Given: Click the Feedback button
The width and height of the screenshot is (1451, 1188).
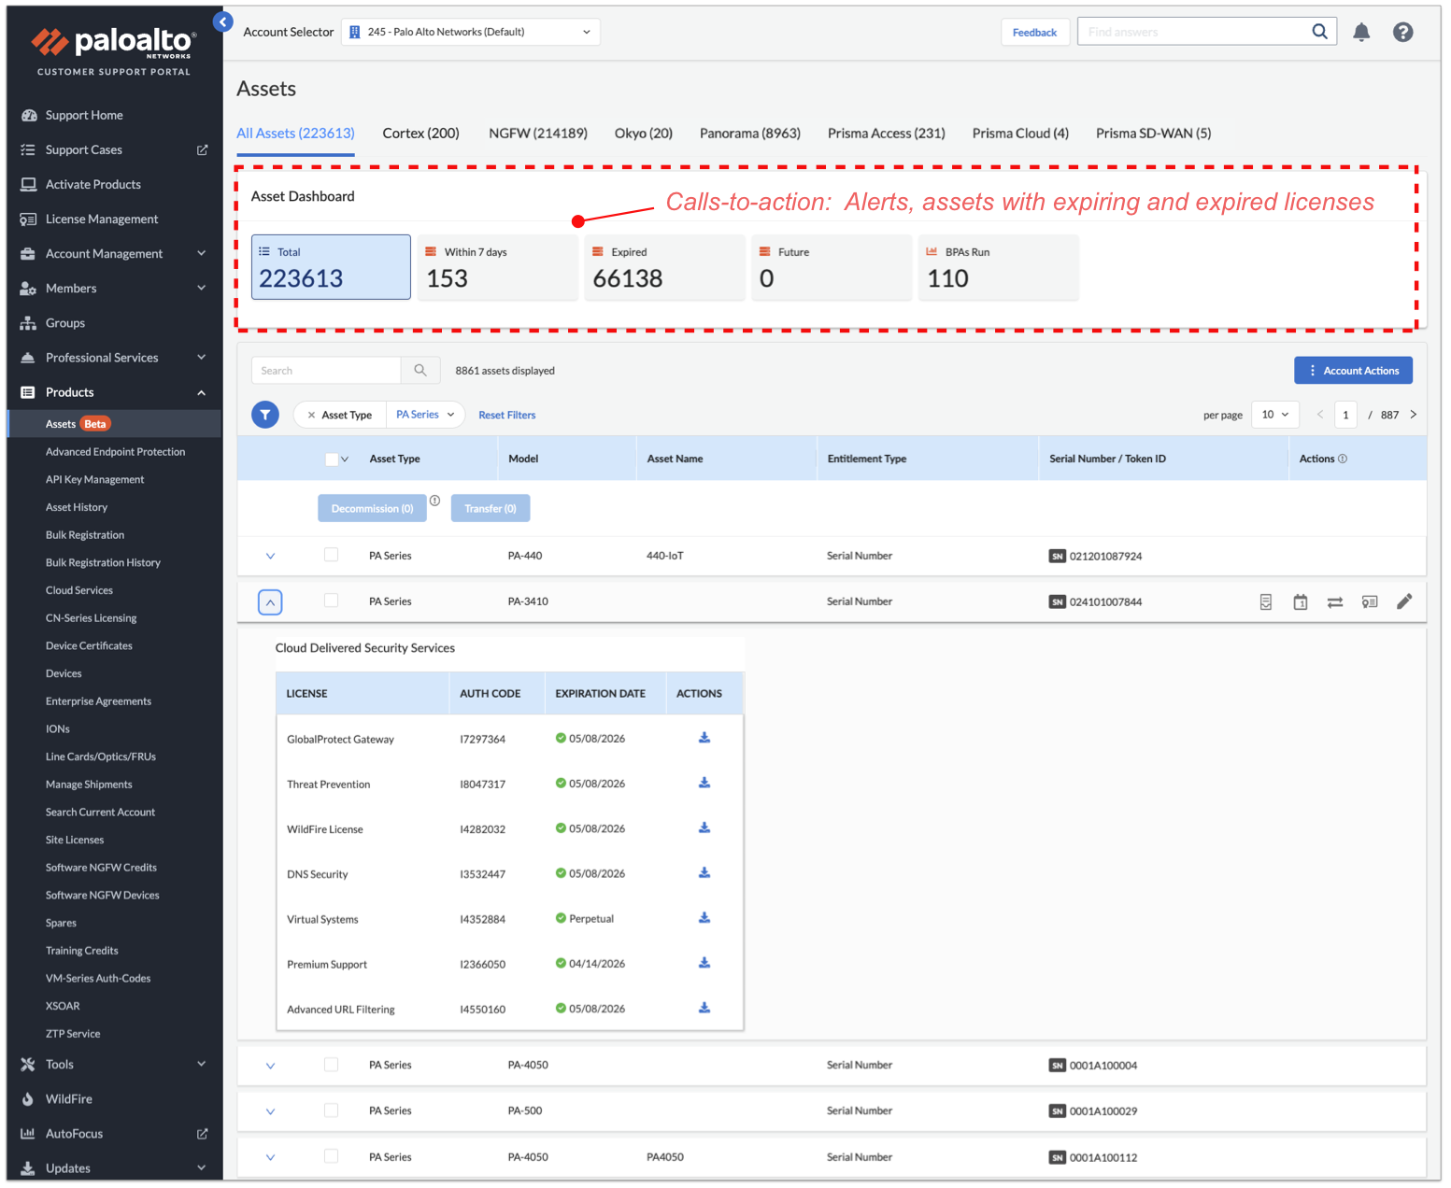Looking at the screenshot, I should [x=1034, y=33].
